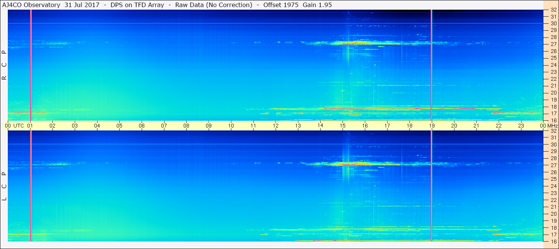The image size is (559, 249).
Task: Click the DPS on TFD Array label
Action: coord(137,5)
